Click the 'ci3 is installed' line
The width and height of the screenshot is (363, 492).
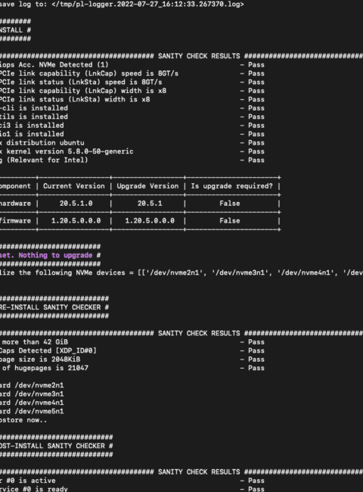(x=32, y=125)
